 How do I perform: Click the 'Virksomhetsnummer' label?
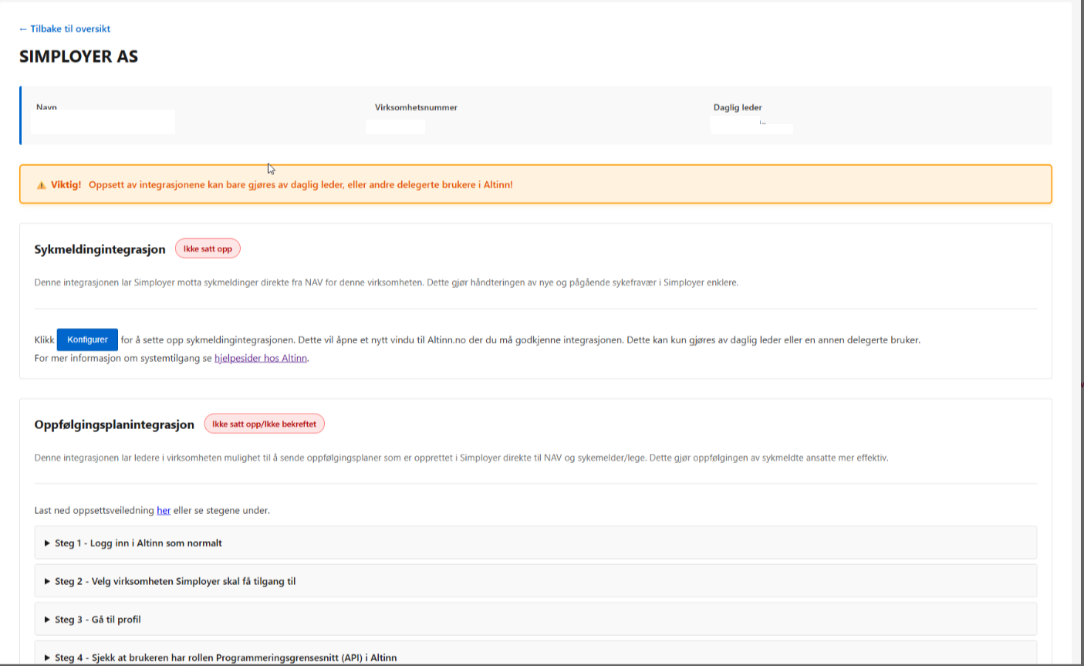click(416, 107)
